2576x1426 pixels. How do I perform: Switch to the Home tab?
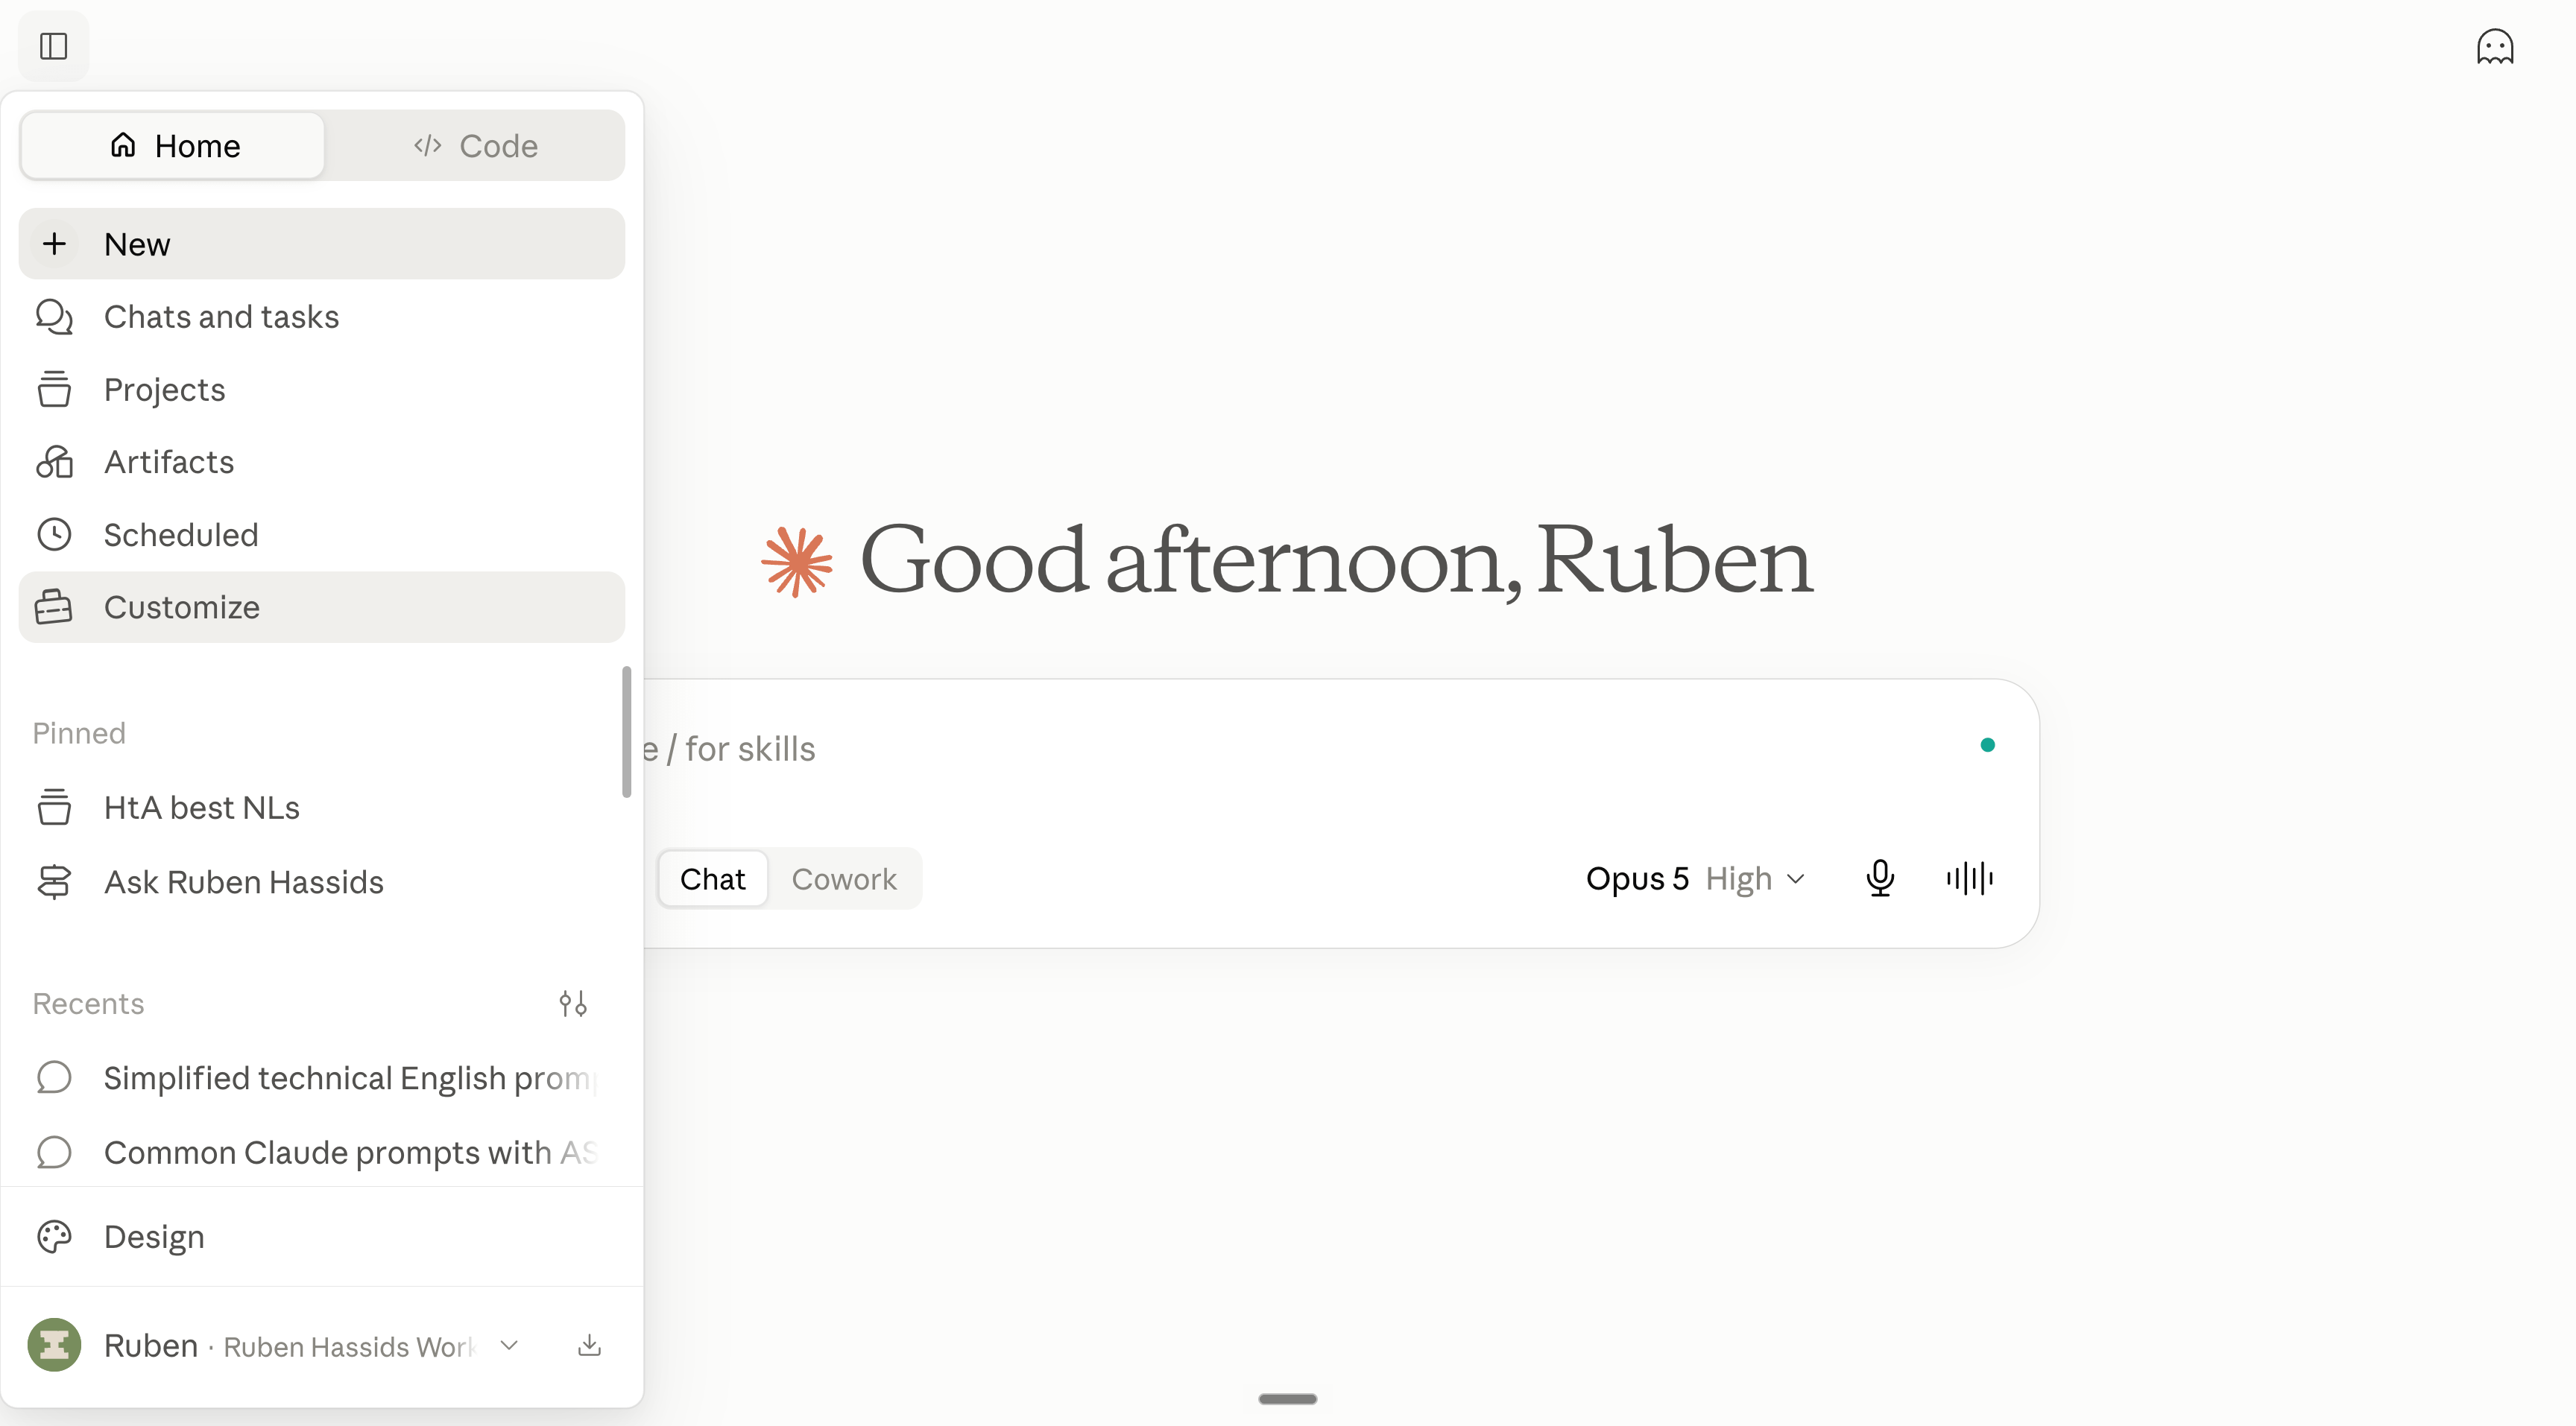173,146
